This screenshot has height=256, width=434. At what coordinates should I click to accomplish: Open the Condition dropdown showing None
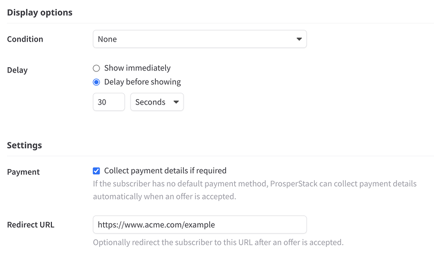(x=200, y=39)
